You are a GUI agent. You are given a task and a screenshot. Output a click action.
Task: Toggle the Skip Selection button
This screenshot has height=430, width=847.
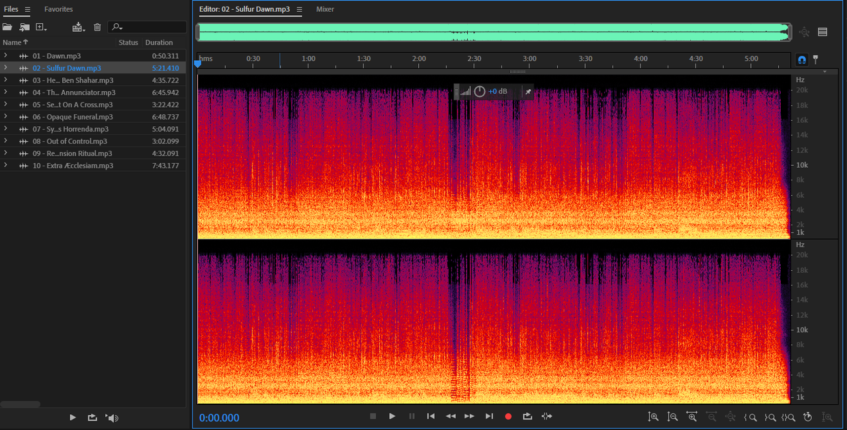coord(547,416)
